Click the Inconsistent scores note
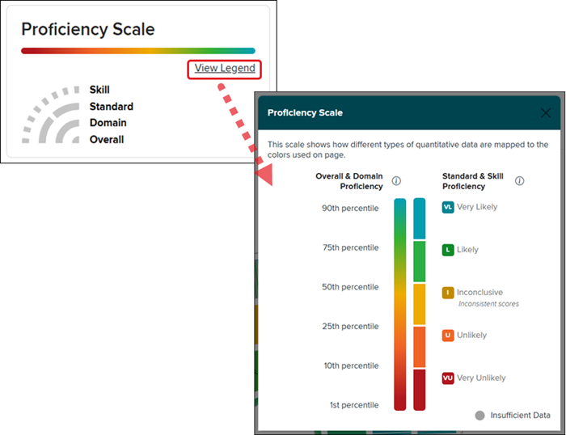 [x=488, y=304]
